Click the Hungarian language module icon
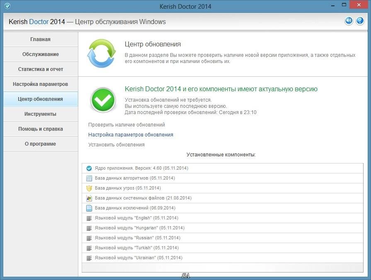This screenshot has width=371, height=280. 89,228
